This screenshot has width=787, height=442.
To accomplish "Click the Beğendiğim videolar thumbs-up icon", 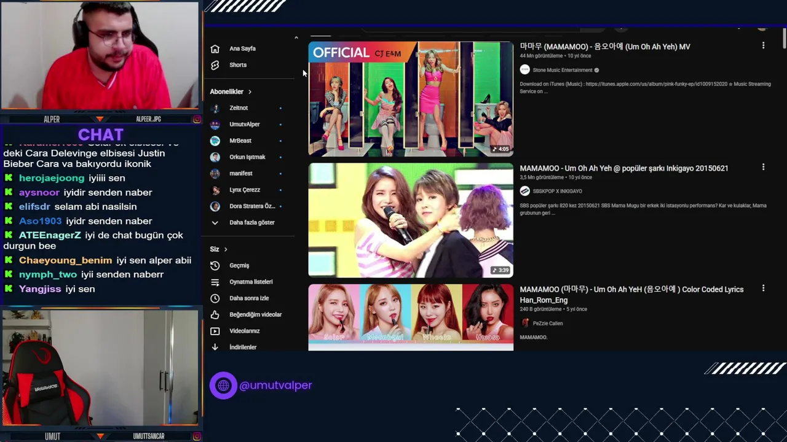I will click(x=215, y=315).
